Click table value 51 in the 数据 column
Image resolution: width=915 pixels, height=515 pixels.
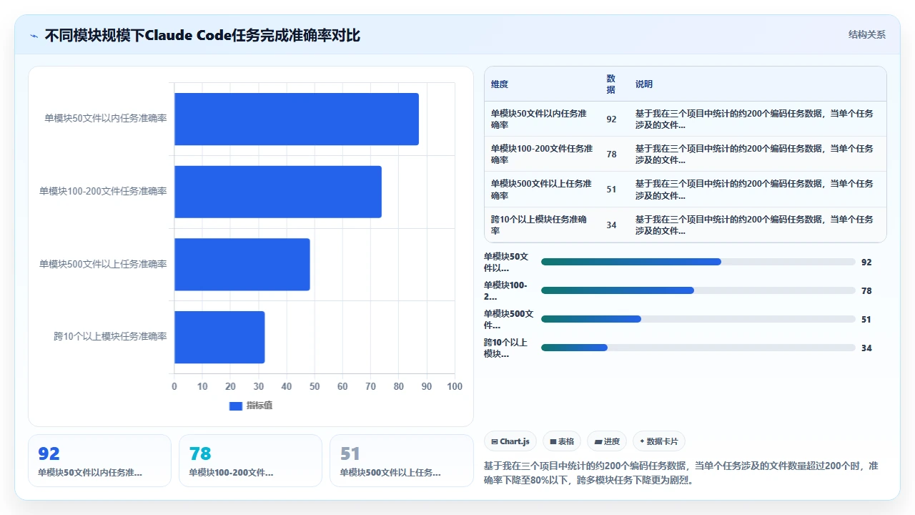point(611,190)
